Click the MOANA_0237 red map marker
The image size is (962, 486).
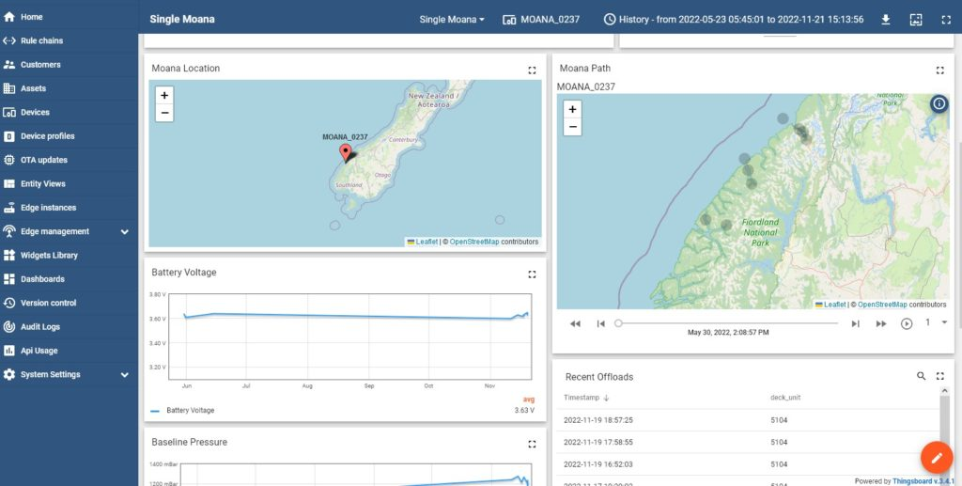pyautogui.click(x=346, y=153)
